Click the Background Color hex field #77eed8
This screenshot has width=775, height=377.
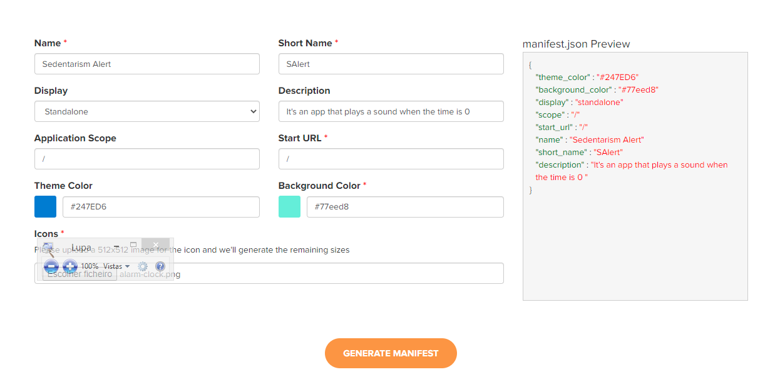(x=405, y=207)
